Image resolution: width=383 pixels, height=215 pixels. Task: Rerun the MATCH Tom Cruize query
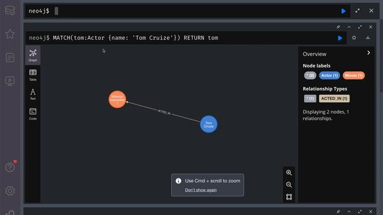point(340,38)
